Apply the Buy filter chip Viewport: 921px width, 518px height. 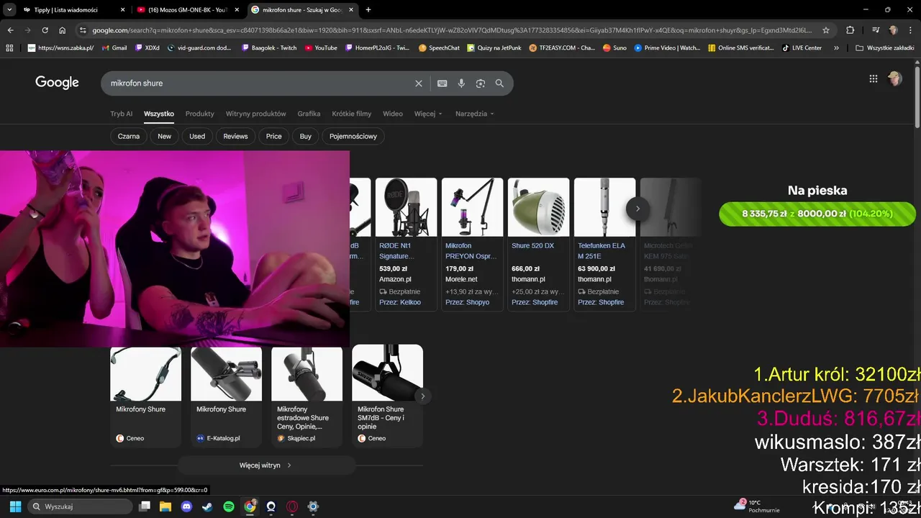[306, 136]
